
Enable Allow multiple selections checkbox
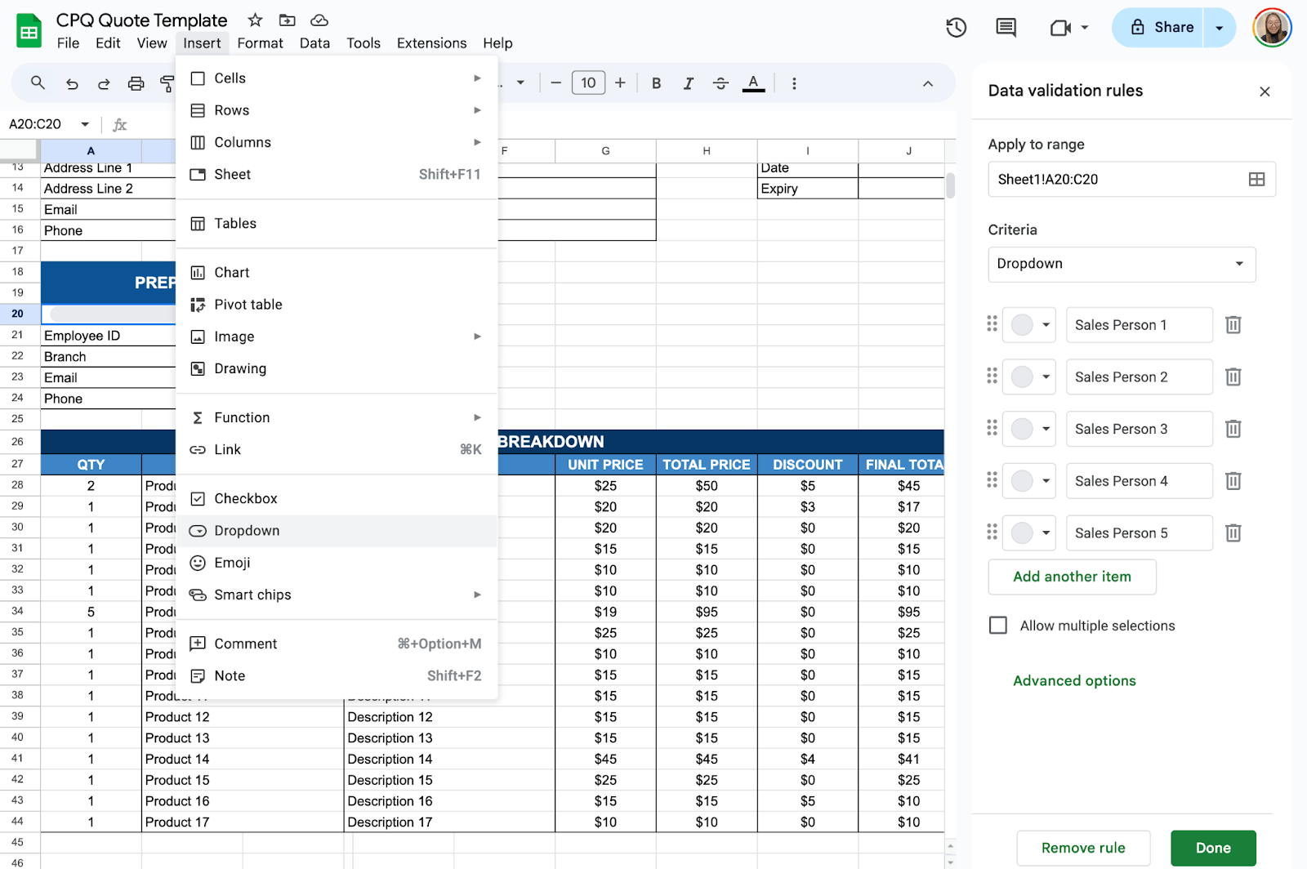pyautogui.click(x=998, y=626)
